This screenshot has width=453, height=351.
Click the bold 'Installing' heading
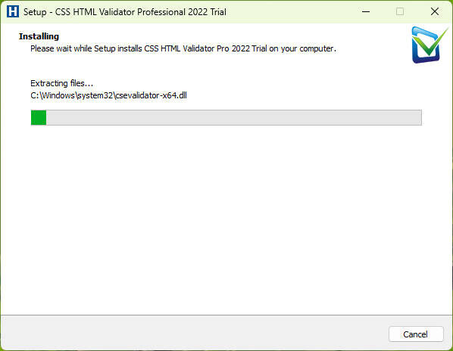(39, 36)
